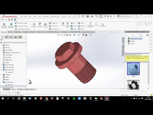Open Windows Start menu
This screenshot has height=115, width=153.
[3, 98]
